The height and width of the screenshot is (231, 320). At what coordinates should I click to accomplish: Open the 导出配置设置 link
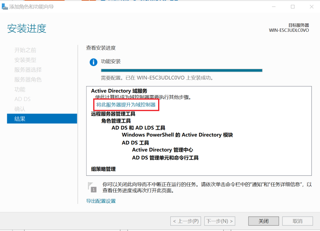[101, 201]
